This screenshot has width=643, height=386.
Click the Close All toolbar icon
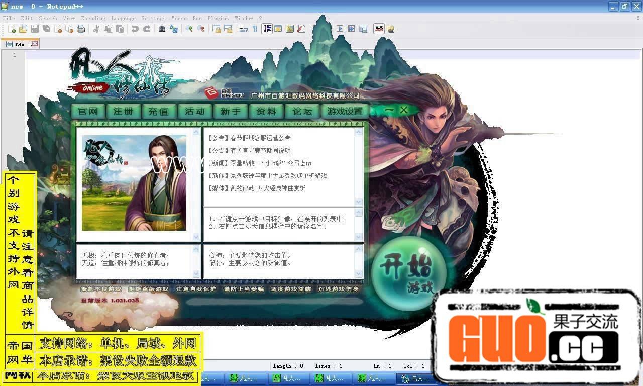[x=69, y=29]
